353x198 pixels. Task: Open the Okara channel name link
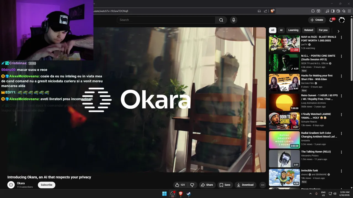tap(21, 183)
